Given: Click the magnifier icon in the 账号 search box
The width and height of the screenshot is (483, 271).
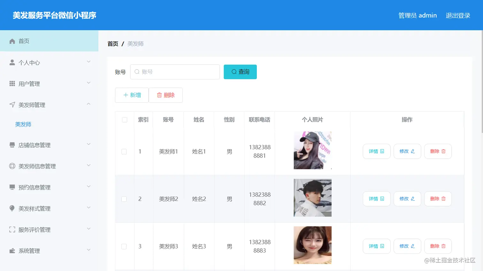Looking at the screenshot, I should (137, 72).
